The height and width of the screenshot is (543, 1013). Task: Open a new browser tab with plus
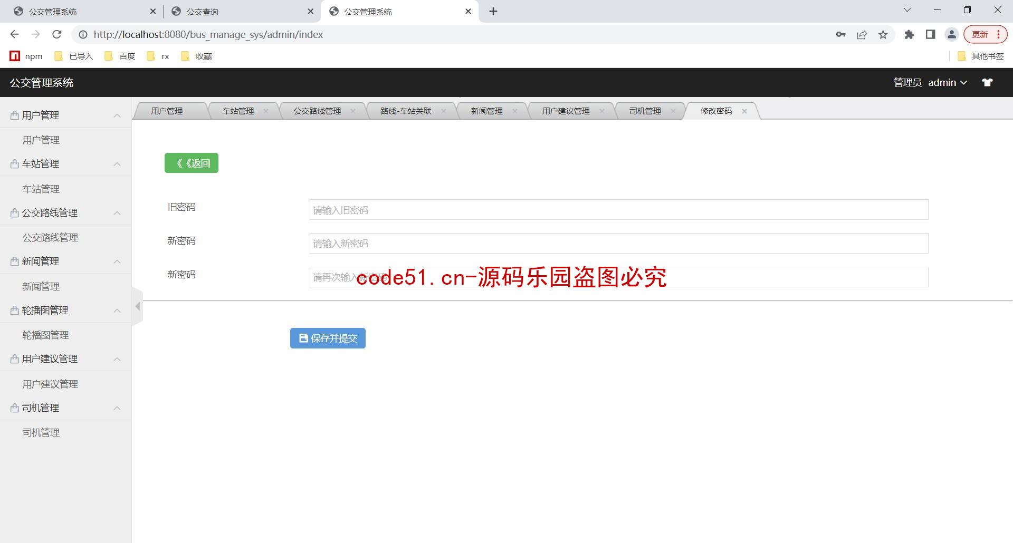coord(493,11)
